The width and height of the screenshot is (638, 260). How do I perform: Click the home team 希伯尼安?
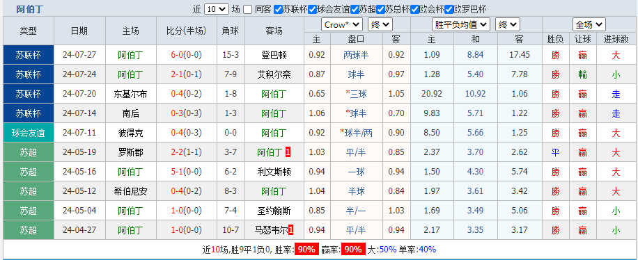[131, 191]
